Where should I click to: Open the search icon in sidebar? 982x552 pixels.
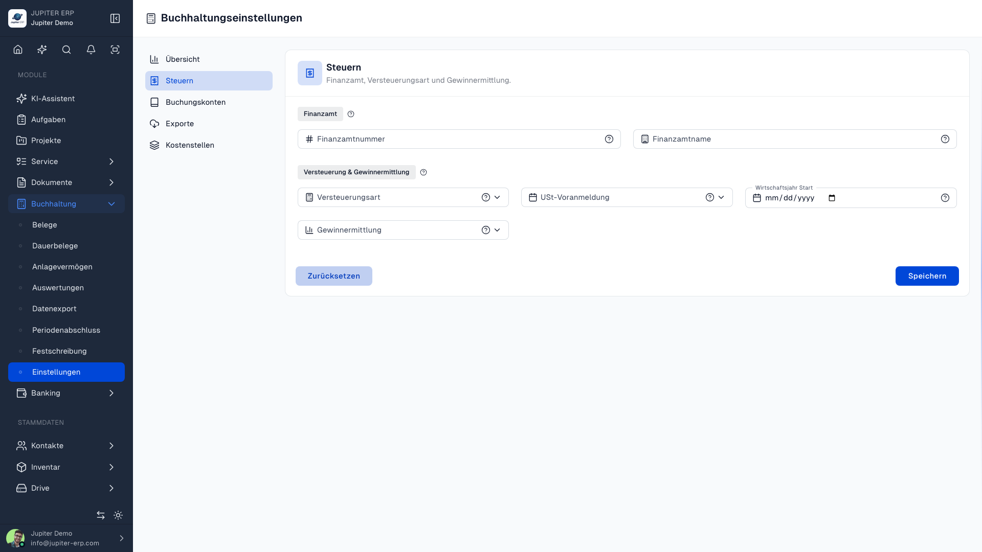click(66, 50)
